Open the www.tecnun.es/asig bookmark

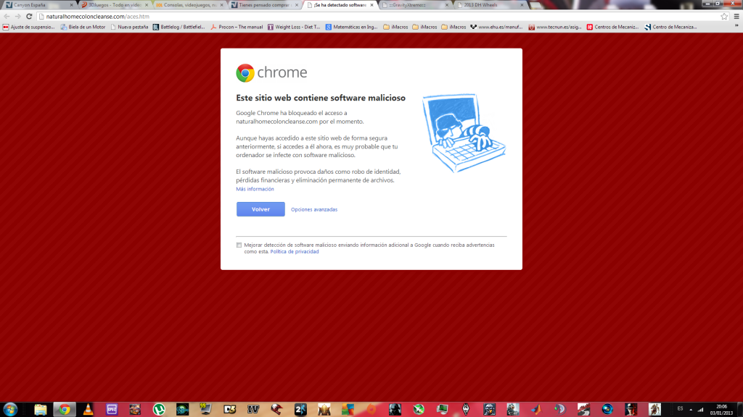point(555,27)
